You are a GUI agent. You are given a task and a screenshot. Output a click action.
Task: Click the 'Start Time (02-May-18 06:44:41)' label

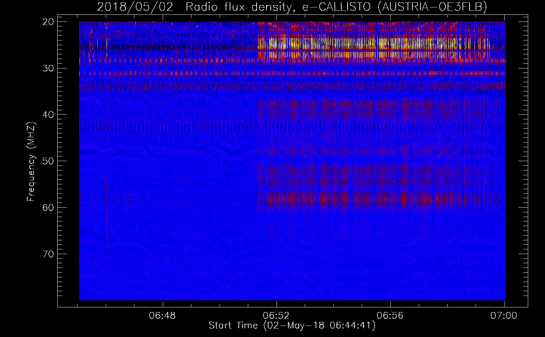click(292, 326)
